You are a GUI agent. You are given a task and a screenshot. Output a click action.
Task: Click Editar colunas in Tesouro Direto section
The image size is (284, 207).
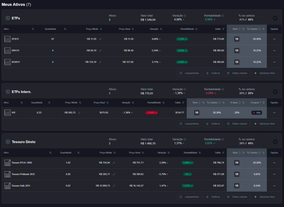point(237,197)
